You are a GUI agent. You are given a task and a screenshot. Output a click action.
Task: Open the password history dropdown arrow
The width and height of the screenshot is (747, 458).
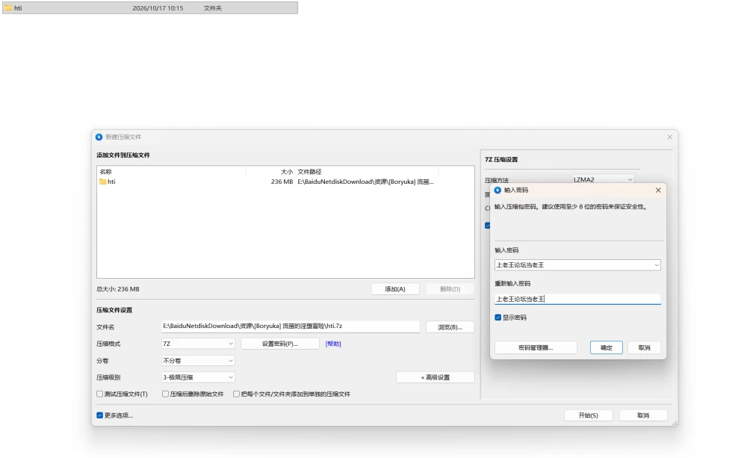(x=657, y=265)
